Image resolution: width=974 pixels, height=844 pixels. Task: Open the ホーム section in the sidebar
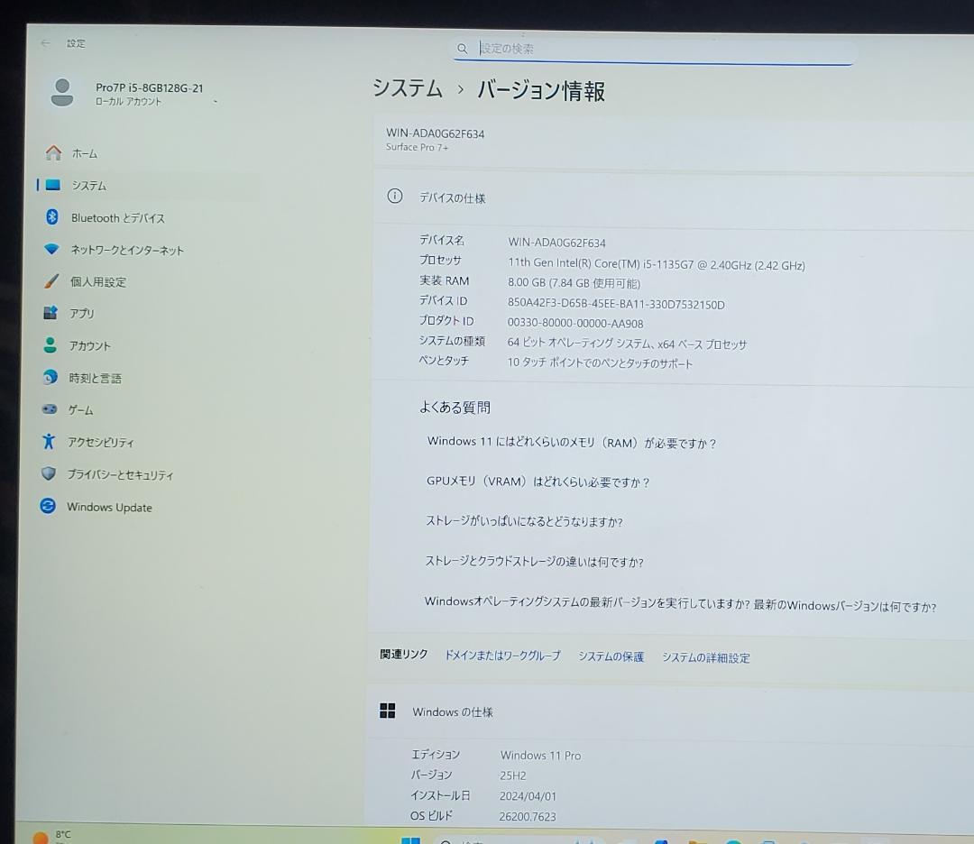point(84,153)
